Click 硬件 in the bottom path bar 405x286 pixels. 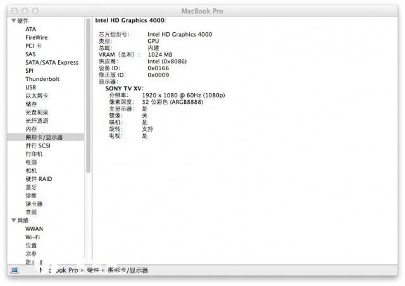click(x=93, y=270)
